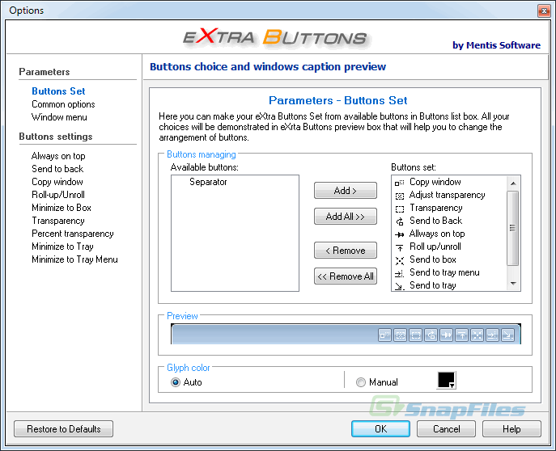The image size is (556, 451).
Task: Click Restore to Defaults button
Action: [x=63, y=429]
